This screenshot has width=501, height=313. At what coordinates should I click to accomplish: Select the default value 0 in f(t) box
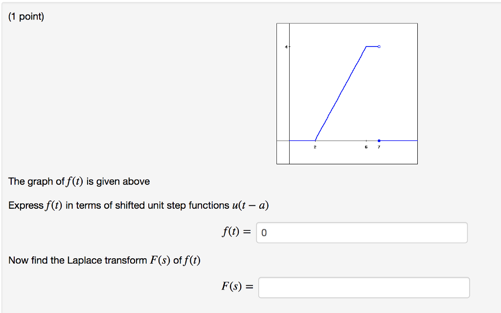[263, 233]
